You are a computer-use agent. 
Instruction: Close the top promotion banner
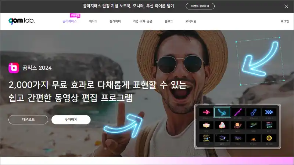(x=286, y=6)
